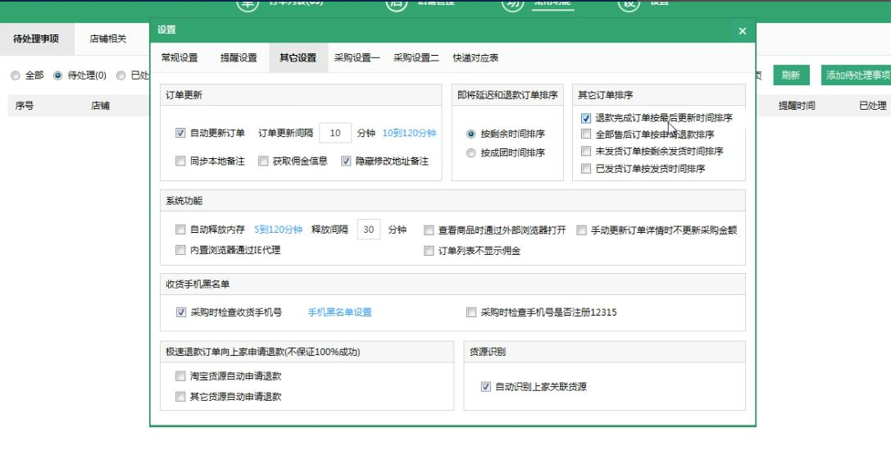Check 内置浏览器通过IE代理
The image size is (891, 455).
coord(180,250)
